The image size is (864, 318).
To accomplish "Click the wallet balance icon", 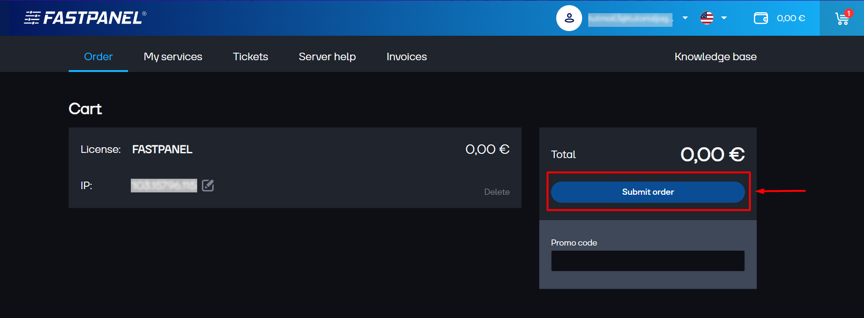I will 761,18.
